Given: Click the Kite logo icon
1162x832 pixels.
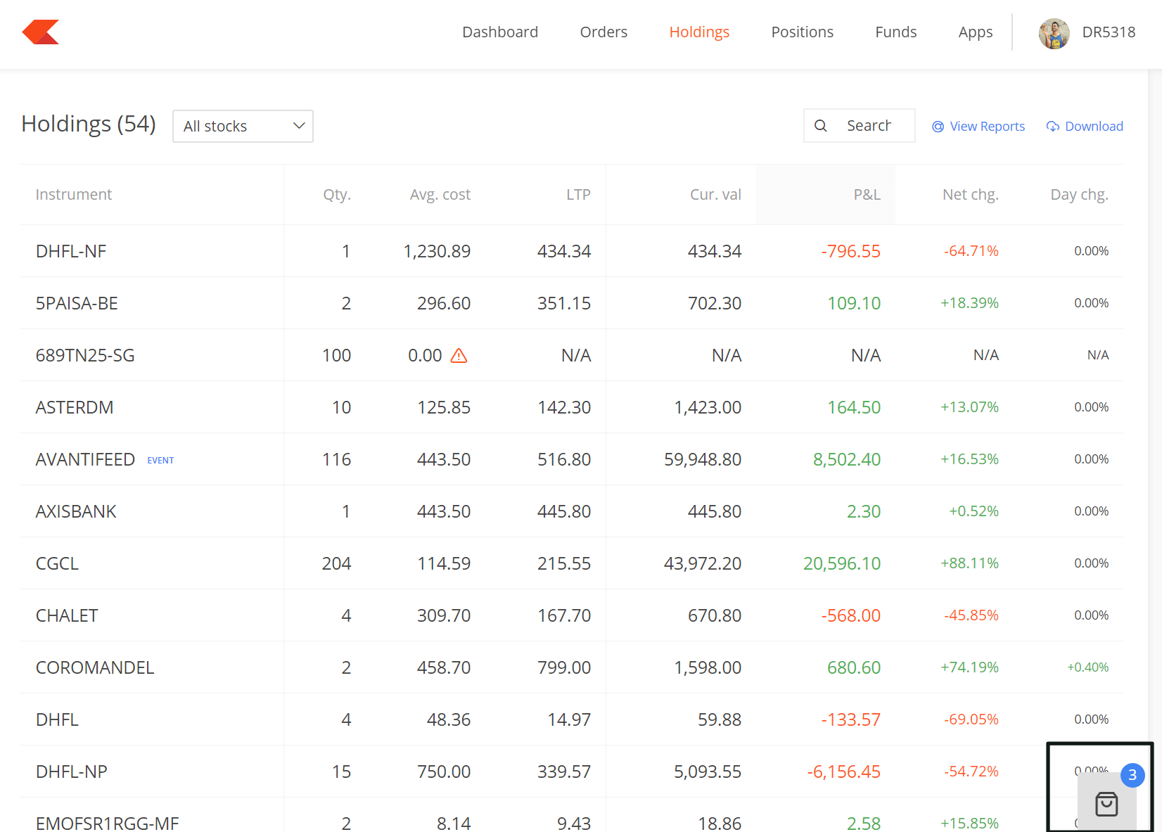Looking at the screenshot, I should [41, 32].
